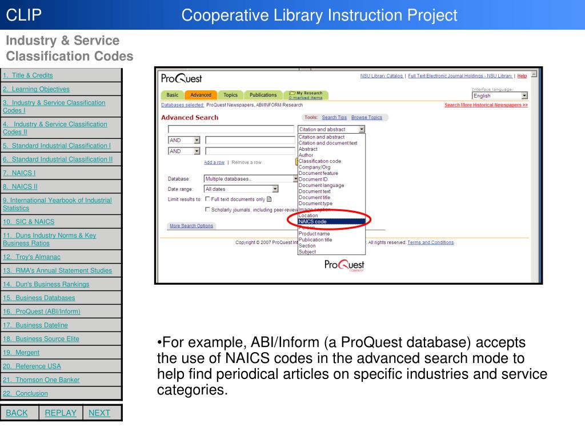Click the first search term field

(x=231, y=129)
